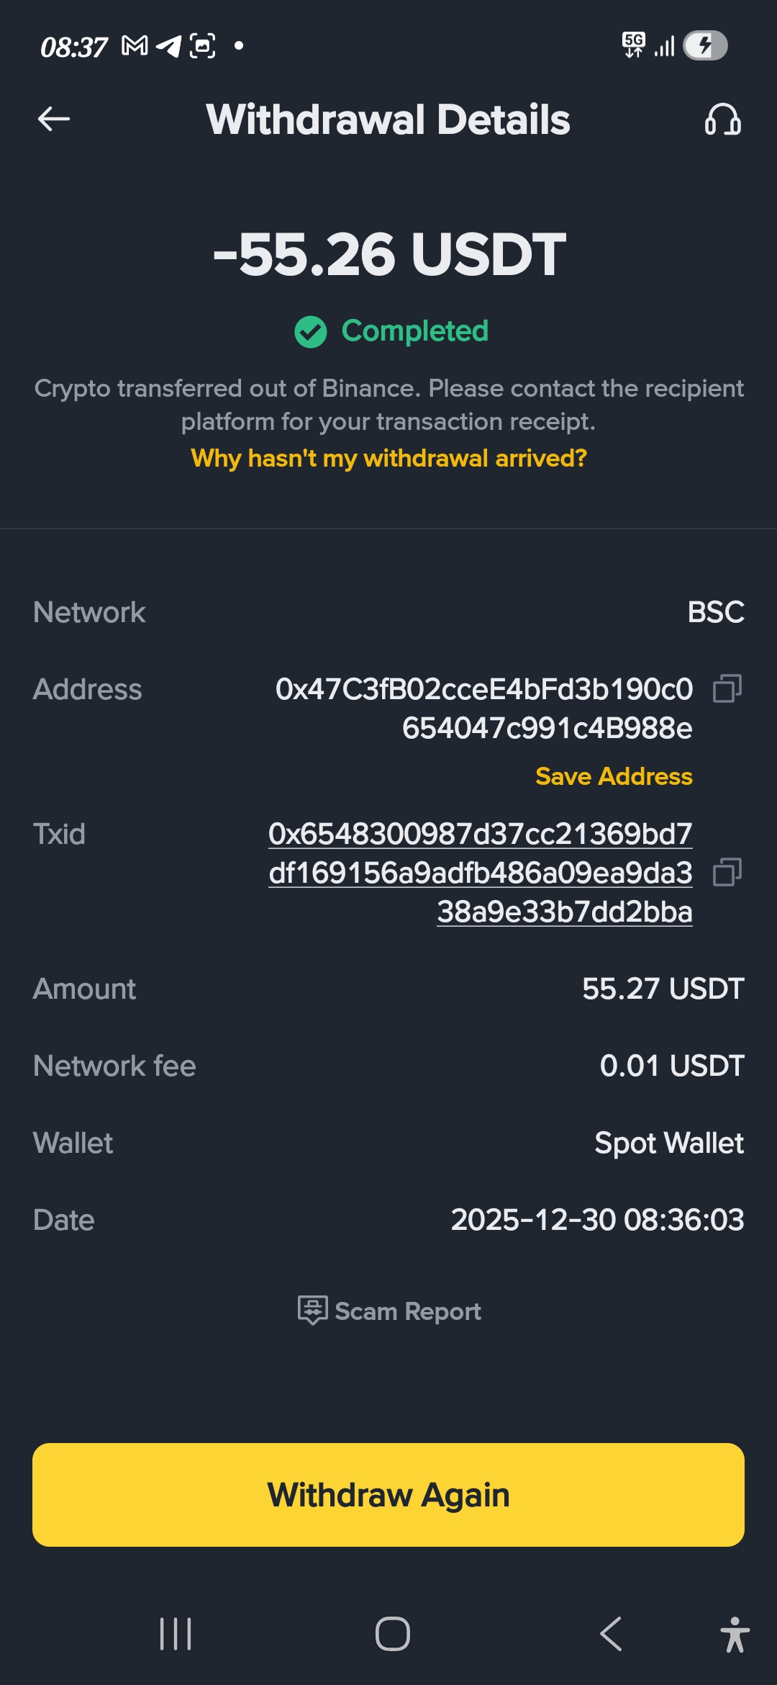Open Android recent apps button
The width and height of the screenshot is (777, 1685).
pyautogui.click(x=176, y=1634)
